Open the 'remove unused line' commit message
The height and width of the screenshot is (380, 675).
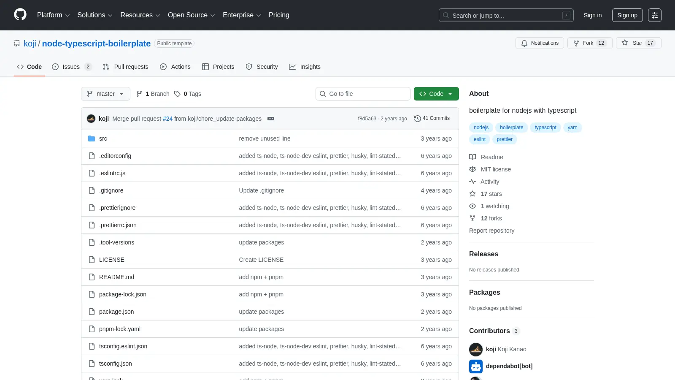[265, 138]
